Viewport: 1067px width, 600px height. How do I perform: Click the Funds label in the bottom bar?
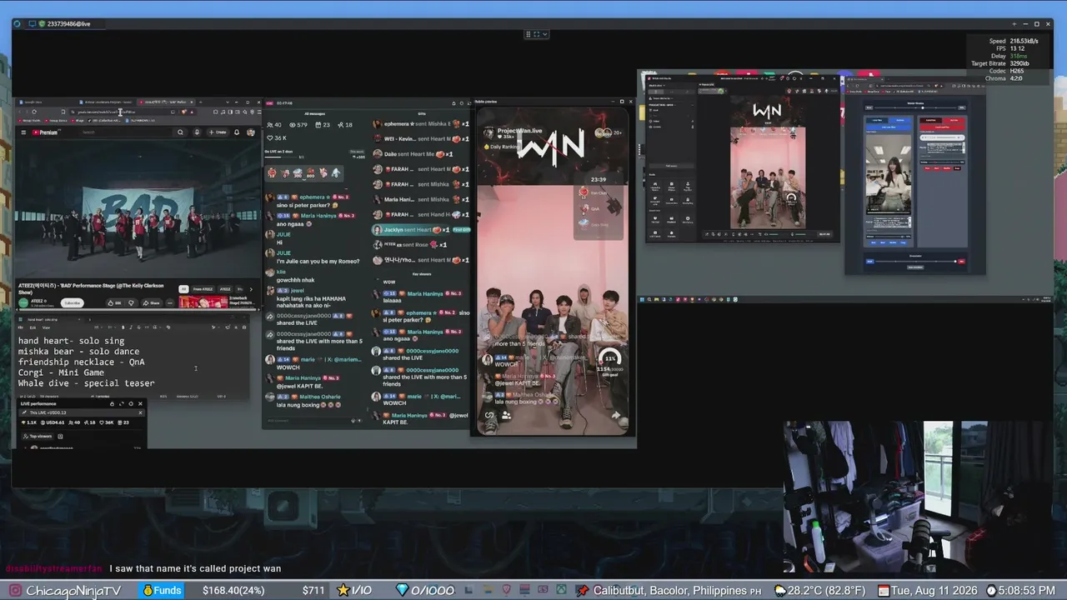click(x=162, y=590)
